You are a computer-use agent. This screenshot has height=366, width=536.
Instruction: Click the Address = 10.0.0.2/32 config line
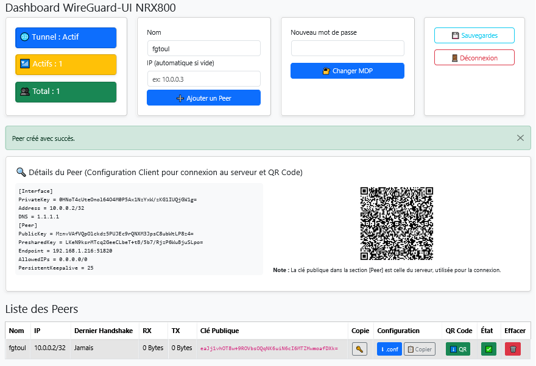(51, 208)
